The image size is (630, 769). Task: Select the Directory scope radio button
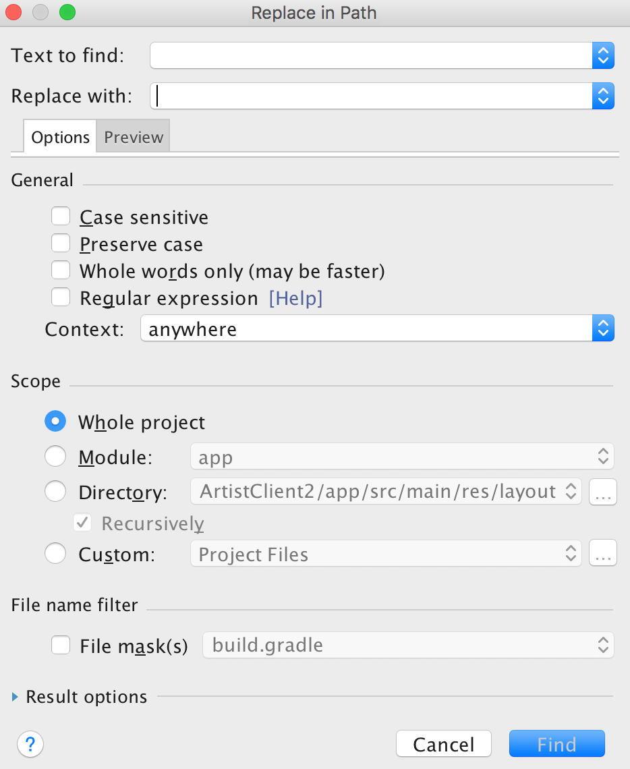(55, 492)
